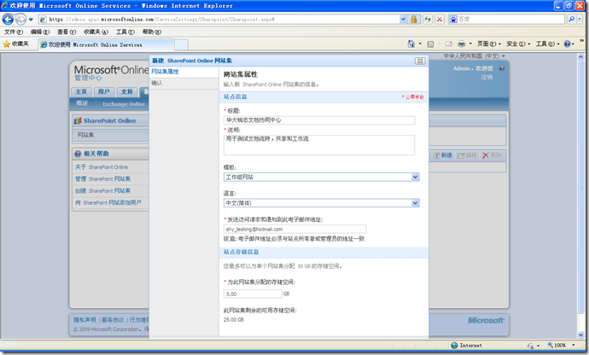Click the 说明 description text area

[x=319, y=145]
